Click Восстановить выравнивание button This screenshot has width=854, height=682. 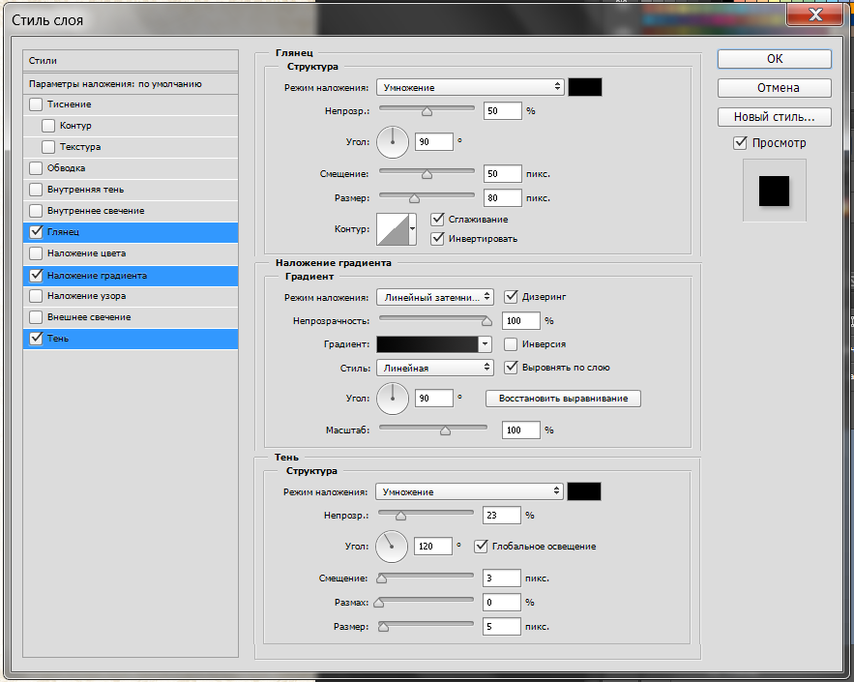(563, 399)
